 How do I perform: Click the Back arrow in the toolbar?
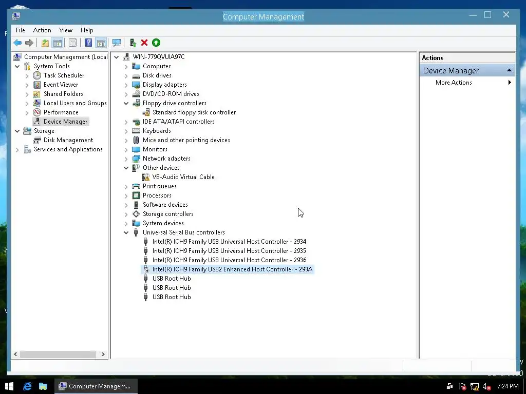pos(17,43)
